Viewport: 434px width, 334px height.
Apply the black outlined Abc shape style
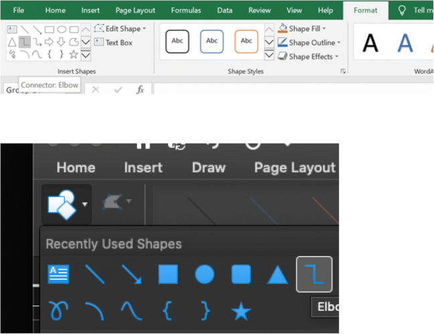pyautogui.click(x=177, y=41)
